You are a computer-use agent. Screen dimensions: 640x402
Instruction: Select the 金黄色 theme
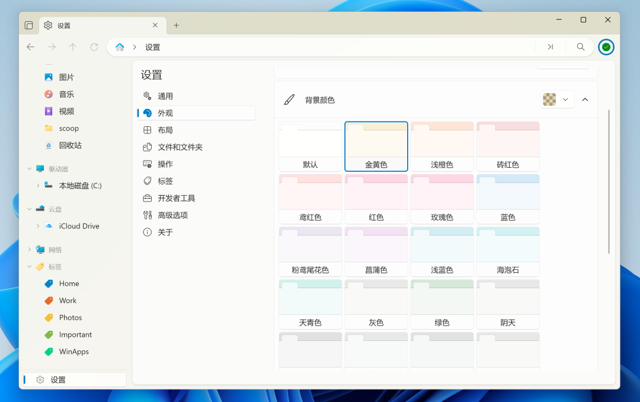[376, 146]
